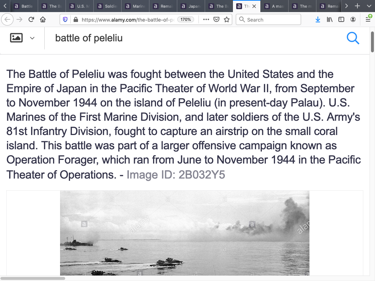Screen dimensions: 375x281
Task: Open the Firefox hamburger application menu
Action: coord(368,20)
